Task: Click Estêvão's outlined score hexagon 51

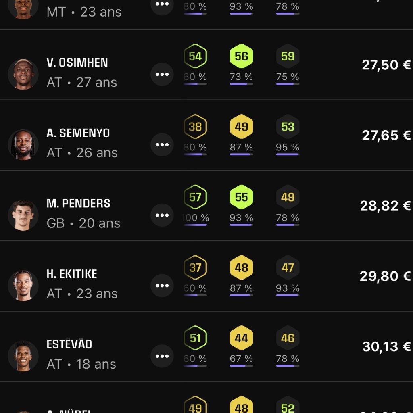Action: pyautogui.click(x=195, y=338)
